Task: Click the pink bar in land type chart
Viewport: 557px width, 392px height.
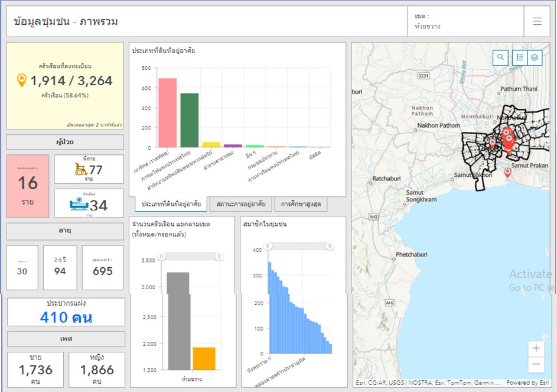Action: pos(168,112)
